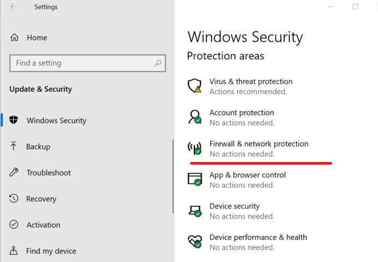378x262 pixels.
Task: Click the search magnifier icon
Action: pos(158,63)
